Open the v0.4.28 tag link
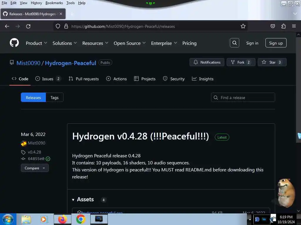The image size is (301, 225). [x=34, y=152]
